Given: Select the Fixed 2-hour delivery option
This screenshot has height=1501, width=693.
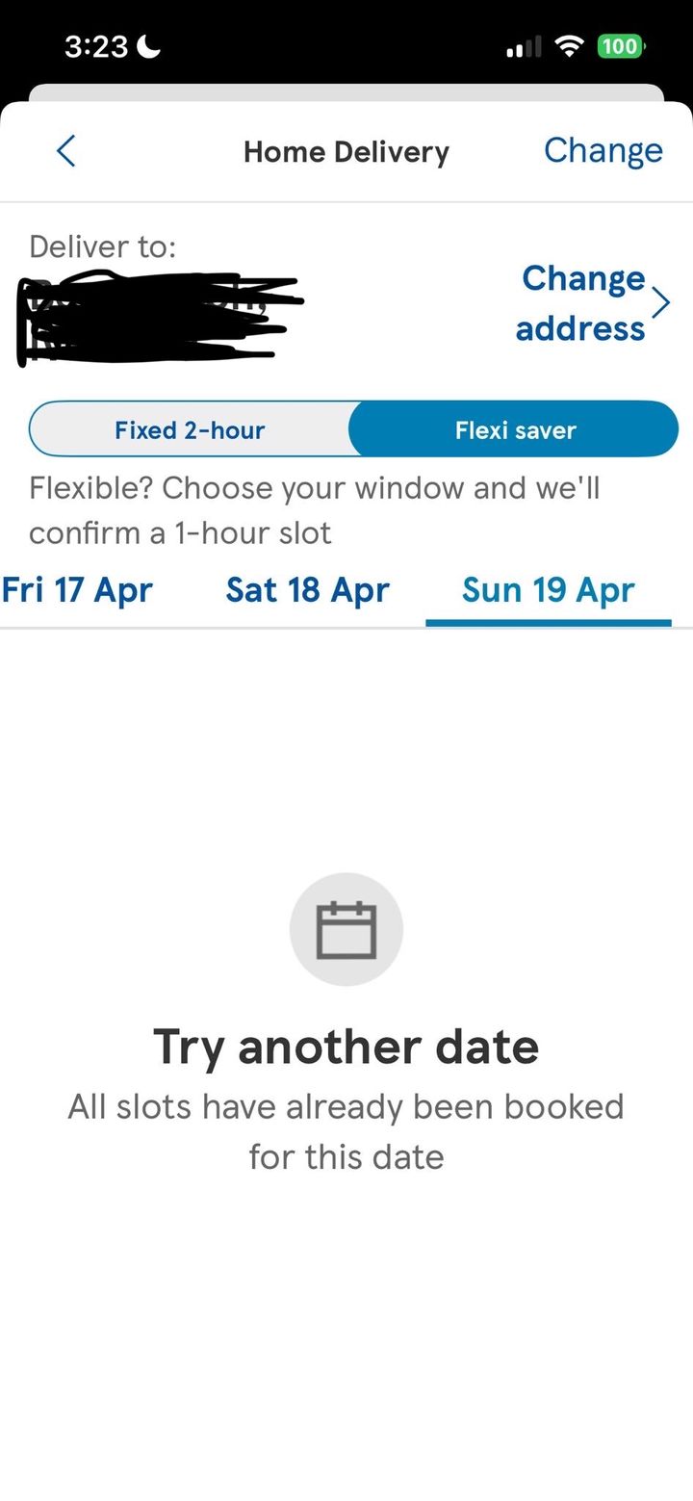Looking at the screenshot, I should coord(190,429).
